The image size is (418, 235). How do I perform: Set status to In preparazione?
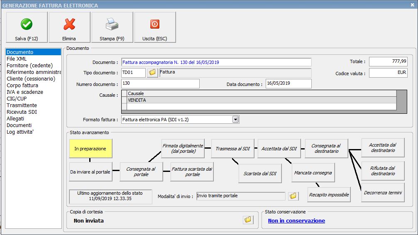click(x=90, y=149)
